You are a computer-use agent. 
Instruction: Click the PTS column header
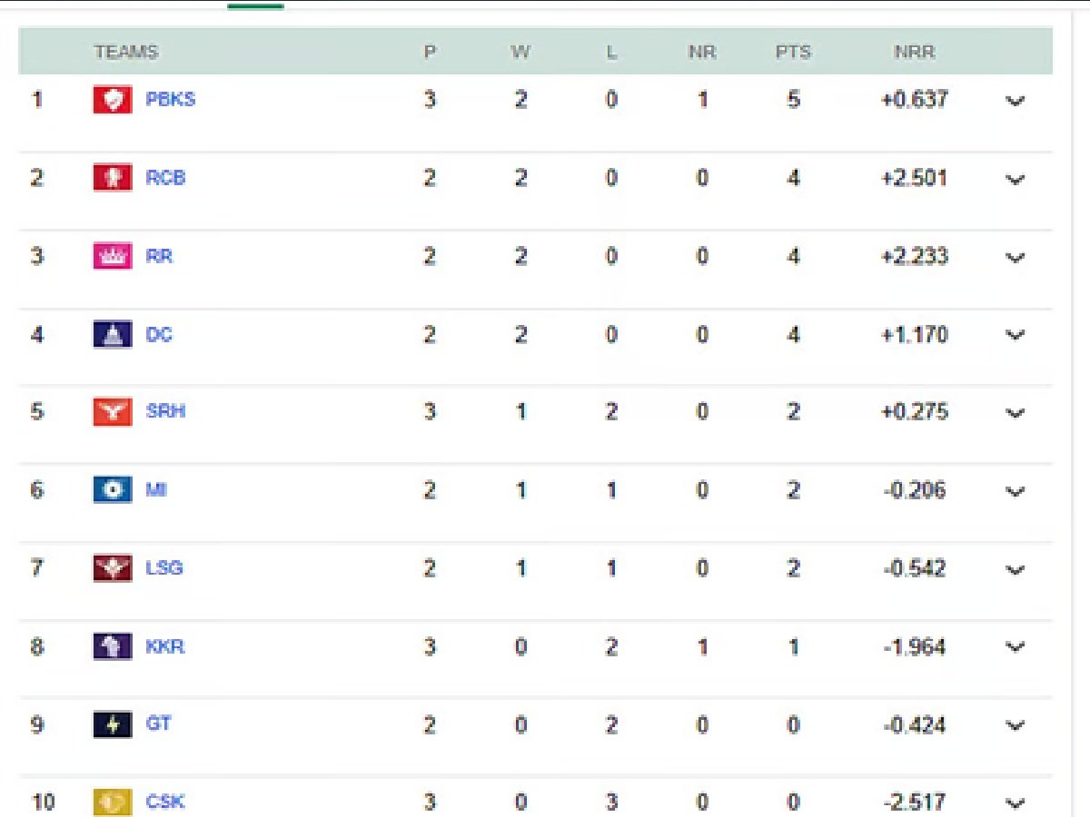click(793, 53)
